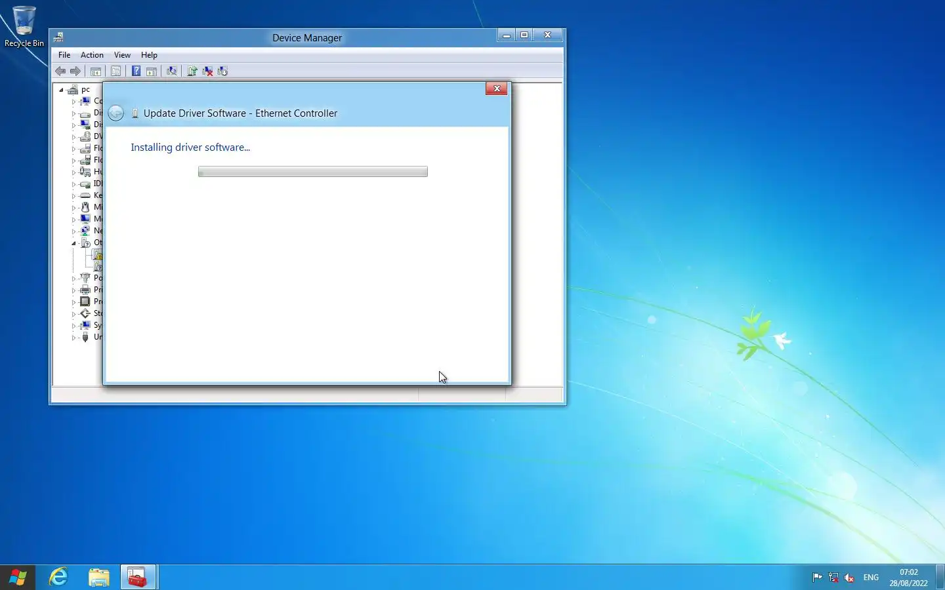Open the File menu in Device Manager

pyautogui.click(x=64, y=55)
